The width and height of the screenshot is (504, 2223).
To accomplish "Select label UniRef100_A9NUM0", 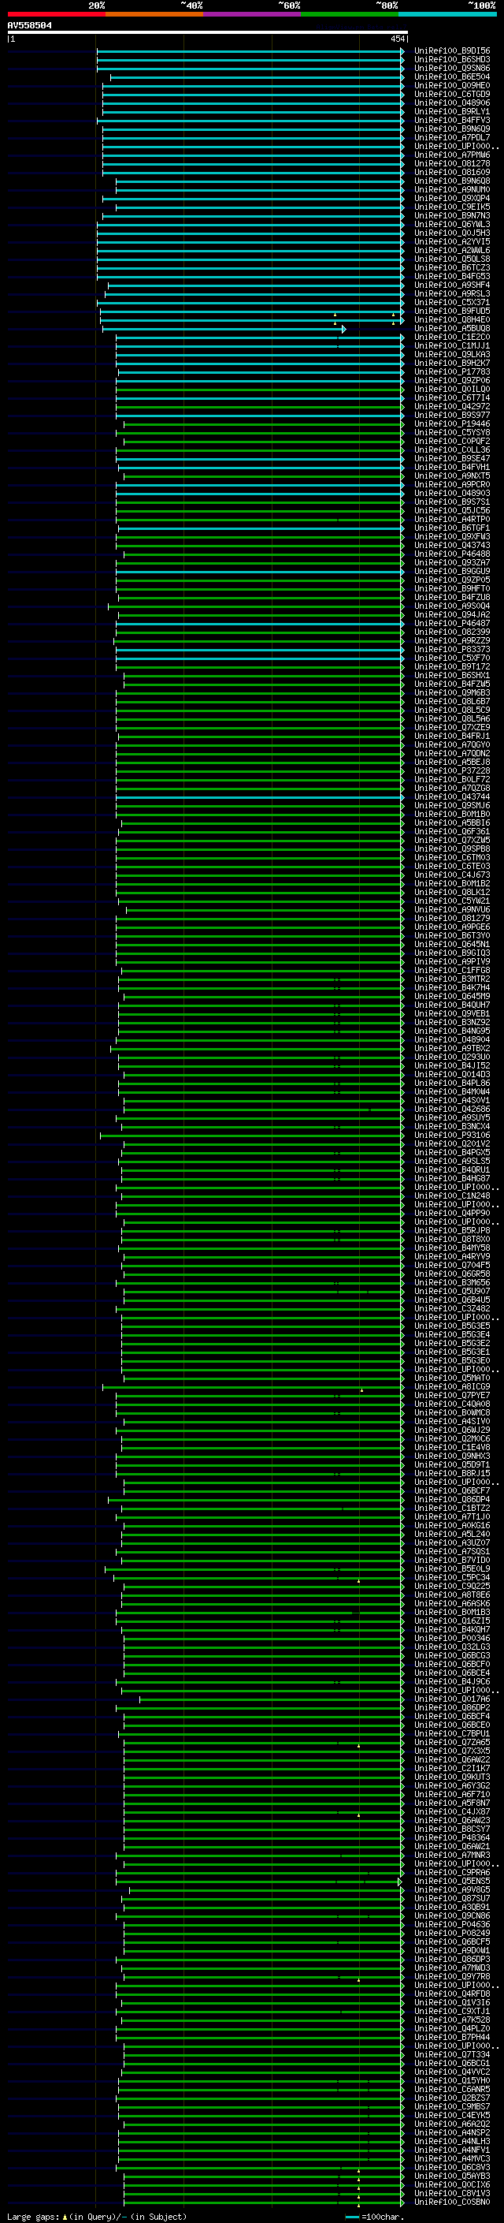I will point(452,190).
